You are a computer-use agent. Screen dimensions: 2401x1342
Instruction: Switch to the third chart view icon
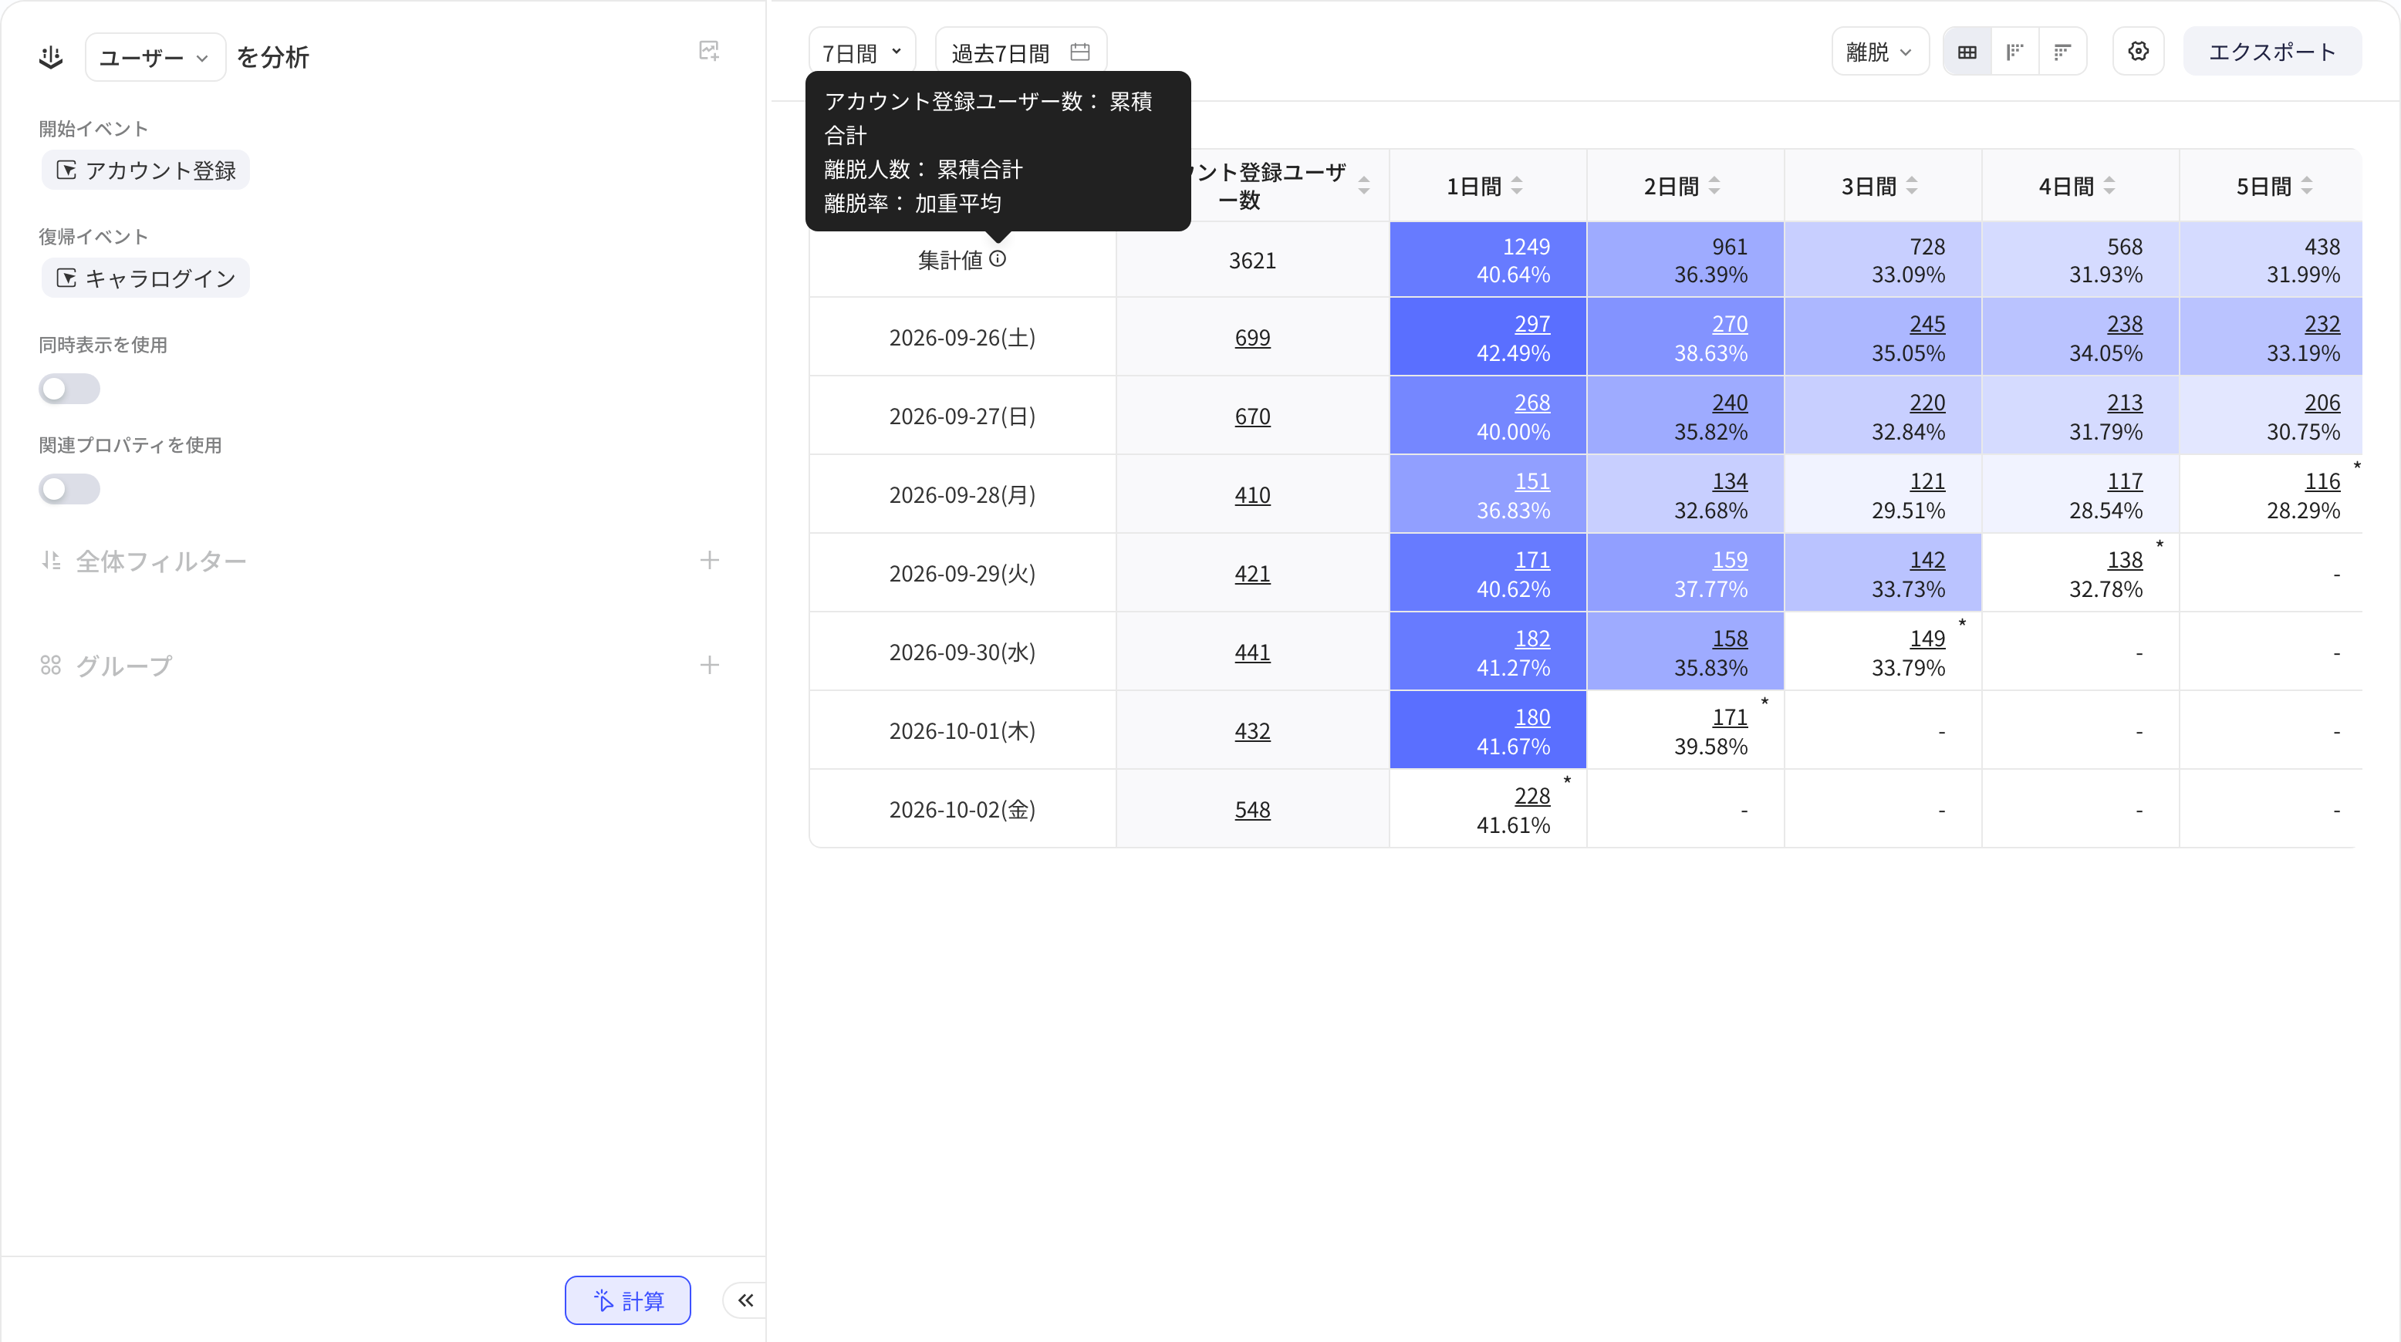point(2062,52)
